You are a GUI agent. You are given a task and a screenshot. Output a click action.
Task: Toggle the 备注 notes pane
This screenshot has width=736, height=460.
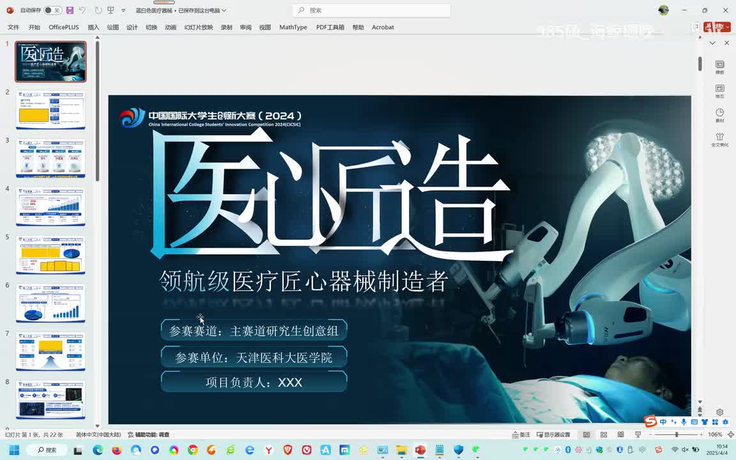(521, 434)
